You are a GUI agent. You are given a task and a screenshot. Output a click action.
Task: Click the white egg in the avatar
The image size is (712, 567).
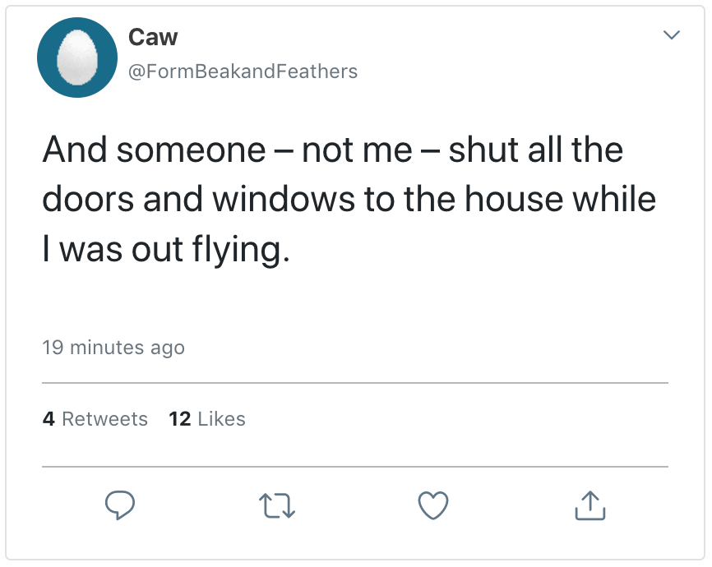pos(78,58)
